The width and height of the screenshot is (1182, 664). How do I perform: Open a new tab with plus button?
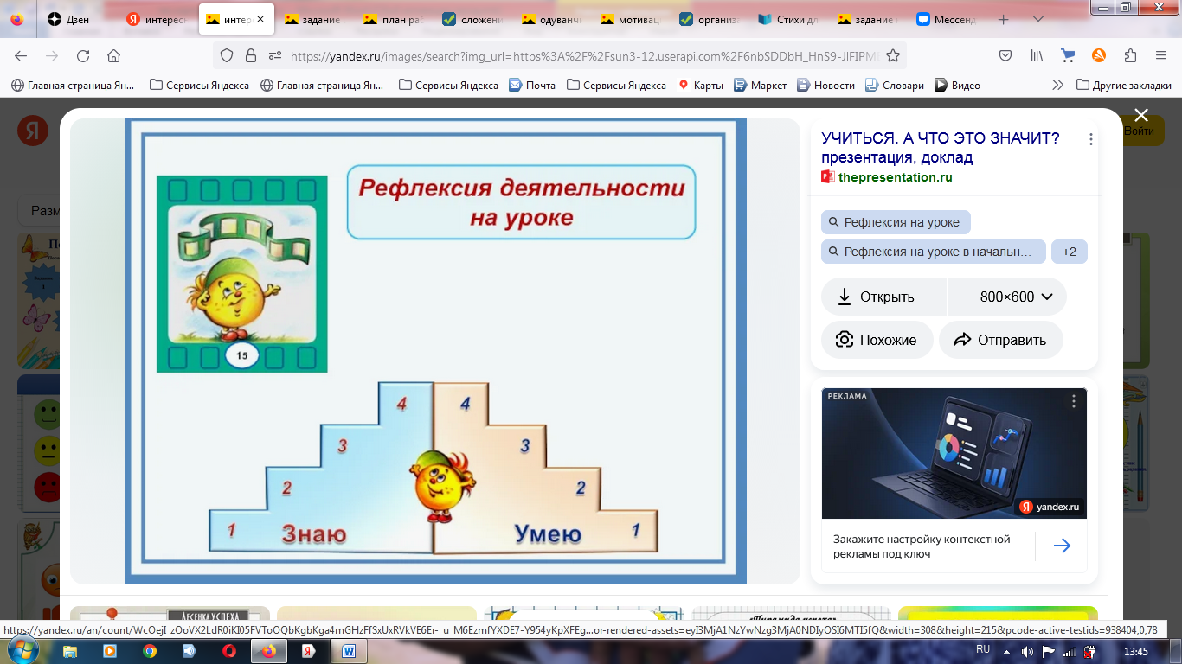pos(1004,19)
